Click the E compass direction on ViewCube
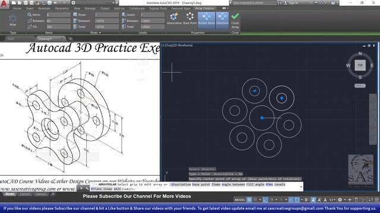Image resolution: width=380 pixels, height=213 pixels. pyautogui.click(x=372, y=65)
